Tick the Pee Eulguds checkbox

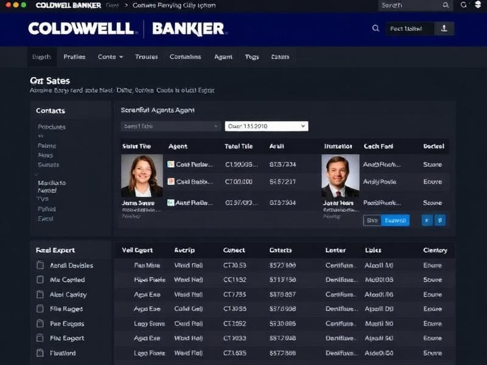(x=40, y=324)
